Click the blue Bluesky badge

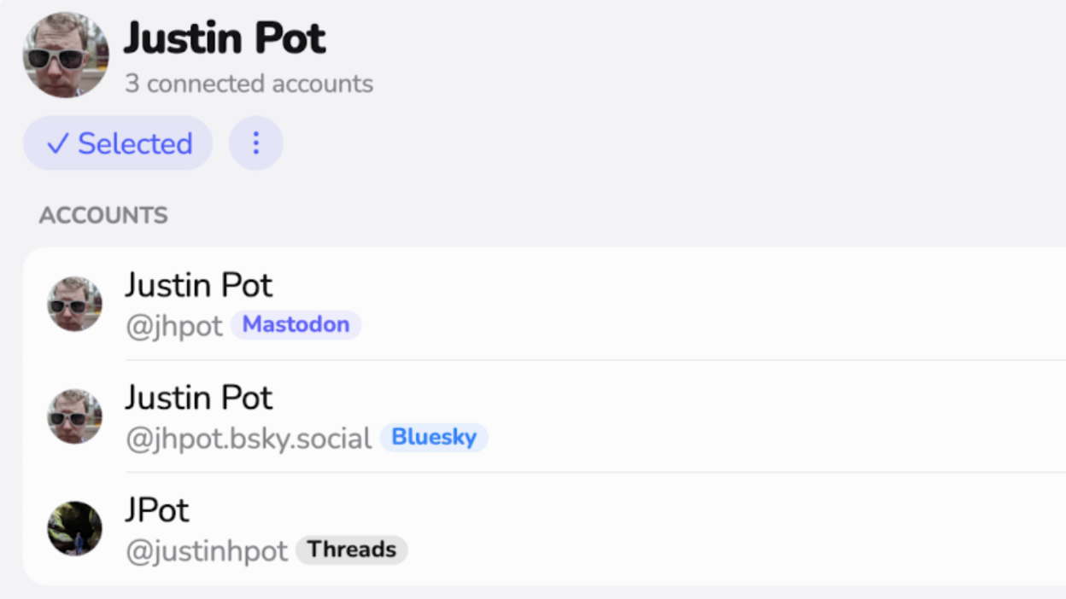point(434,438)
